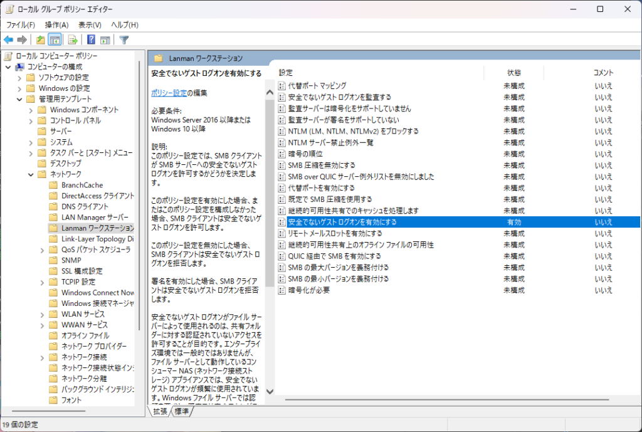Screen dimensions: 642x432
Task: Collapse the ネットワーク tree node
Action: 31,174
